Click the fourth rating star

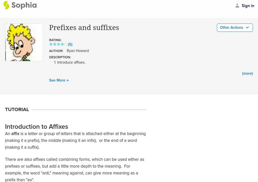(x=62, y=44)
